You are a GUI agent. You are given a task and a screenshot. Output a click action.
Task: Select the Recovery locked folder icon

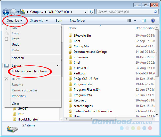[x=70, y=100]
